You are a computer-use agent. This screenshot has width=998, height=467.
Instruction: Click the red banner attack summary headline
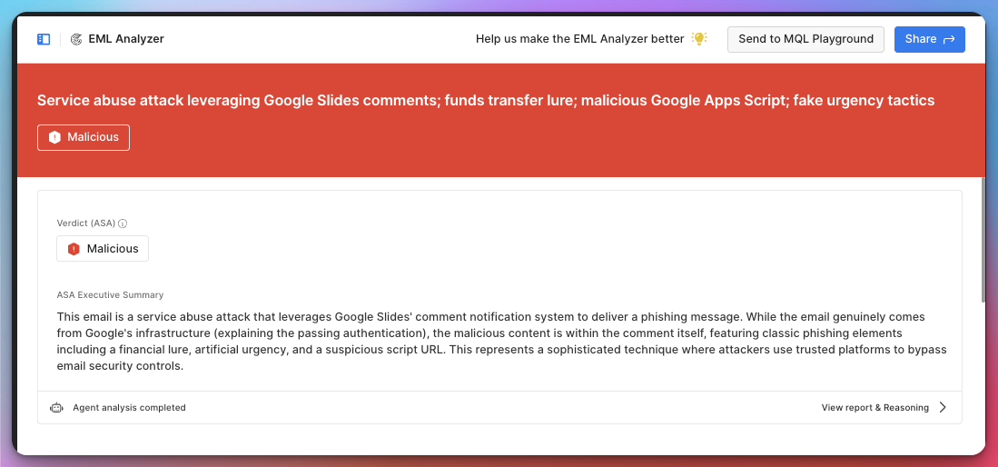pyautogui.click(x=486, y=101)
